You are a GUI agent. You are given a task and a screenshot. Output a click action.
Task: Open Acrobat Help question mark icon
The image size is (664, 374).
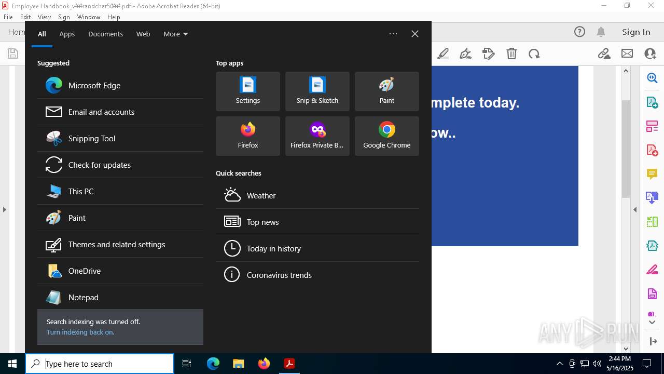[x=579, y=32]
